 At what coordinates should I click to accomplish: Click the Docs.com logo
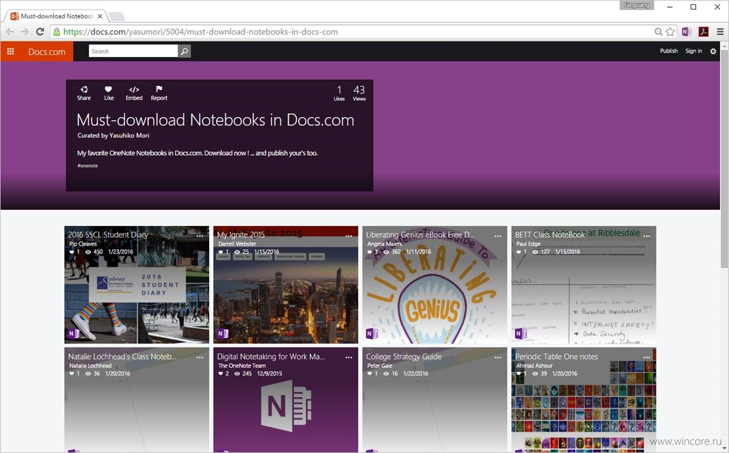[x=47, y=52]
